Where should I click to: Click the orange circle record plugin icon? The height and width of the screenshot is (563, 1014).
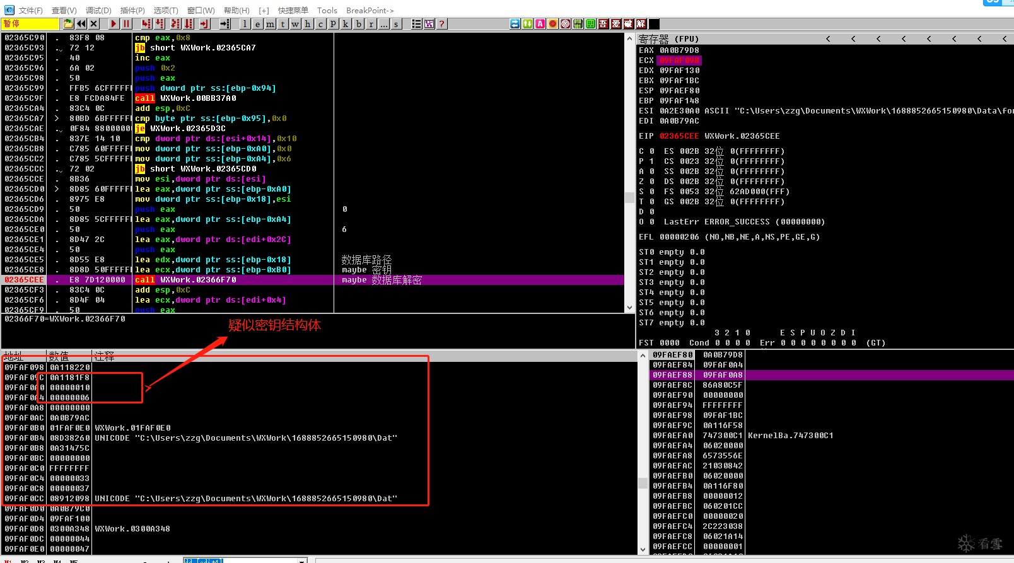click(x=553, y=24)
